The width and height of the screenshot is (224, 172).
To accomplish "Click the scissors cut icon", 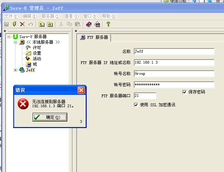I will click(x=61, y=24).
